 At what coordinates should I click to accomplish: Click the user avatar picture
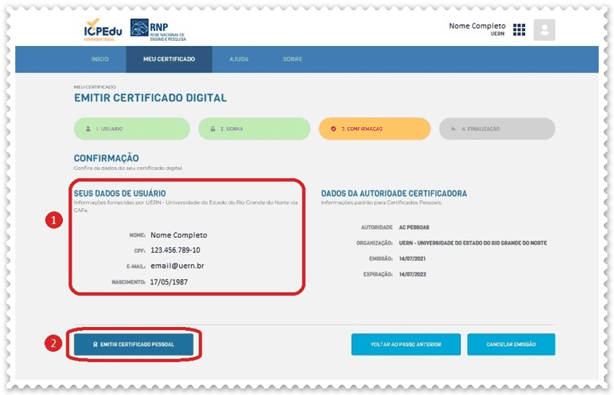click(544, 30)
